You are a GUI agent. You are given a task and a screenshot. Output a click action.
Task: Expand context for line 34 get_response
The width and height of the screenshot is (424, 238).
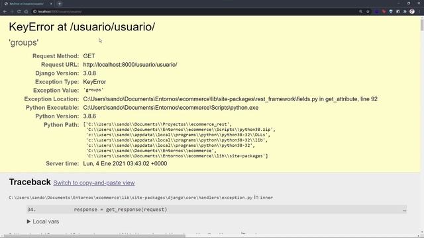tap(217, 210)
